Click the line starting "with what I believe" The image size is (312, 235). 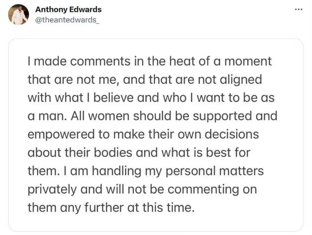(148, 98)
